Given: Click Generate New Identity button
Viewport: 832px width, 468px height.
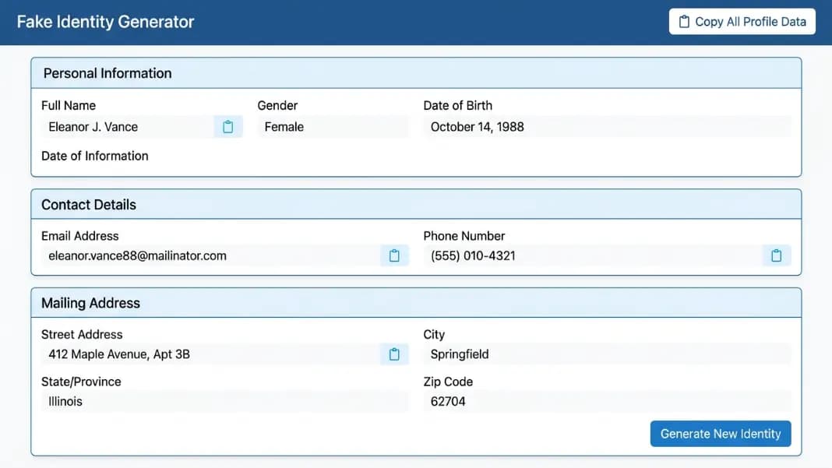Looking at the screenshot, I should click(x=721, y=434).
